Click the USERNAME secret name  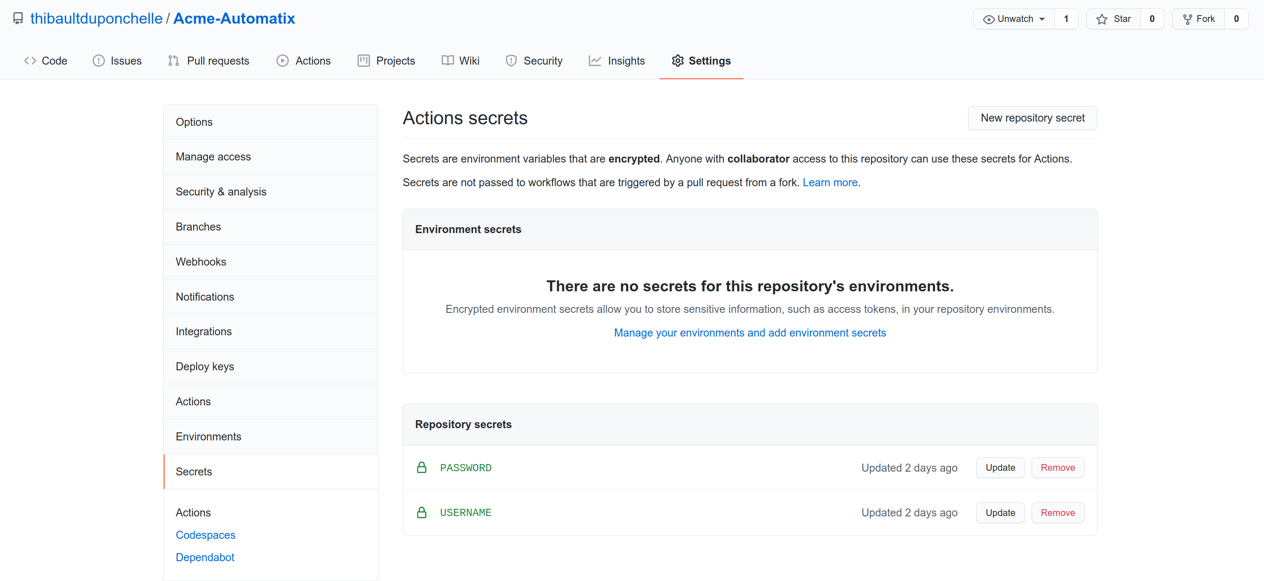466,513
